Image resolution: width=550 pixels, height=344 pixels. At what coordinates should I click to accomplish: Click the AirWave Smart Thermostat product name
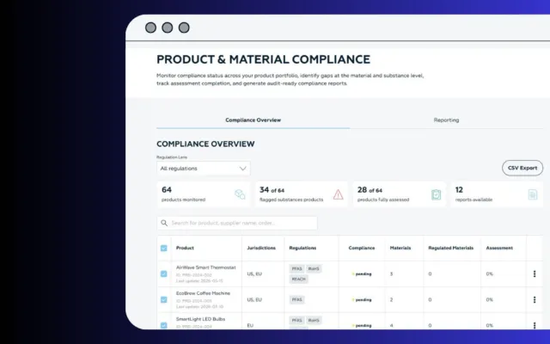(206, 267)
